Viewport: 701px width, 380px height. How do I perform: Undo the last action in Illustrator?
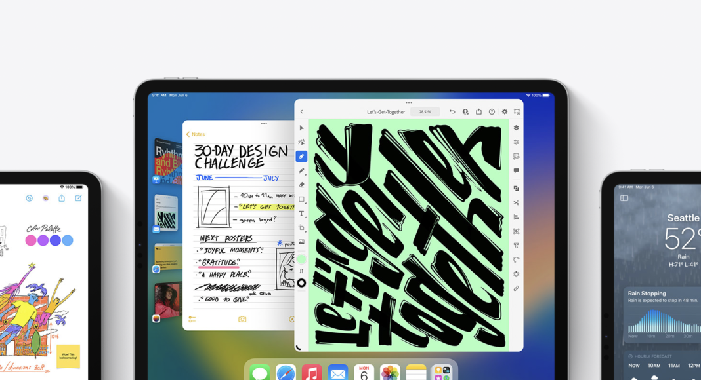point(452,112)
